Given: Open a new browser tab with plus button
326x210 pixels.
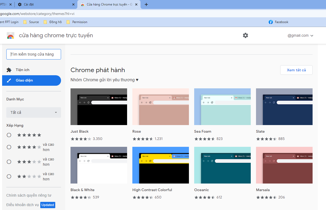Looking at the screenshot, I should coord(146,4).
